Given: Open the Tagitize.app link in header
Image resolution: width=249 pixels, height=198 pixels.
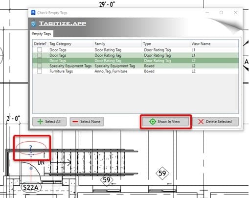Looking at the screenshot, I should click(x=63, y=23).
